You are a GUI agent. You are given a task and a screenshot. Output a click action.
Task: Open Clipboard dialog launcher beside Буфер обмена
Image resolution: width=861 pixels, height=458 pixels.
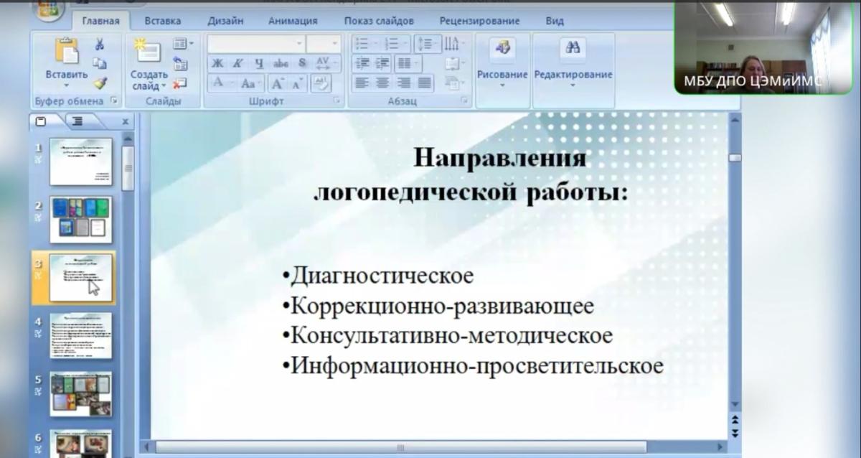pos(113,101)
